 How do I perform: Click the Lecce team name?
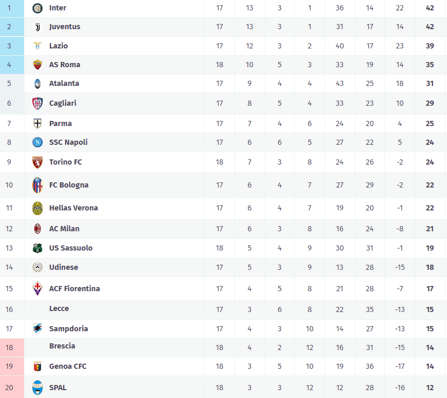point(59,308)
